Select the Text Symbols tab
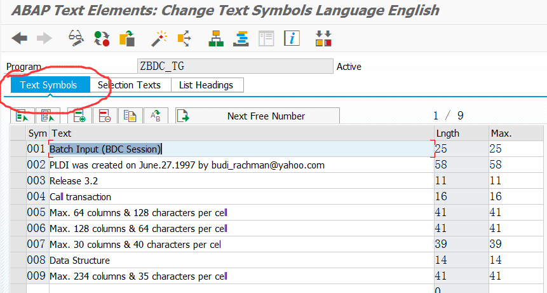This screenshot has width=547, height=293. tap(49, 85)
